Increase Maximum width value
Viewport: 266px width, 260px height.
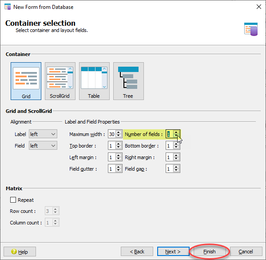tap(119, 132)
